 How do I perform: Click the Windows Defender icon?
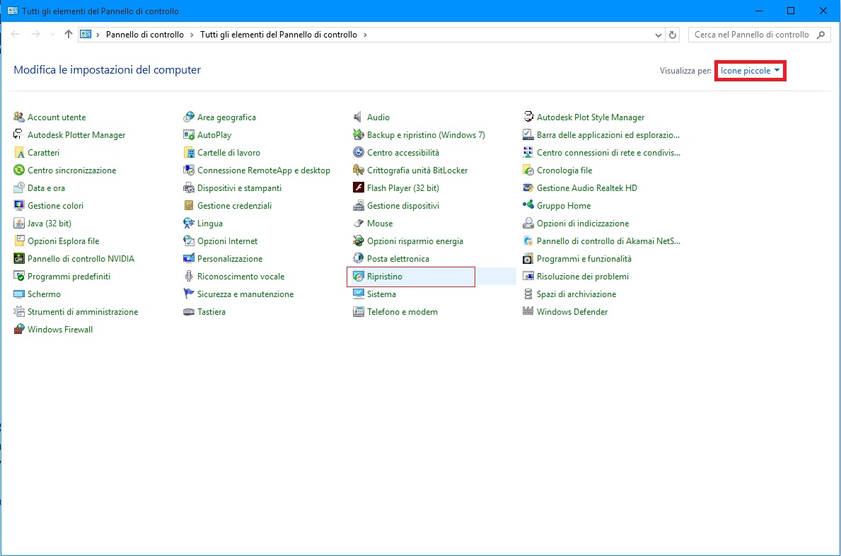click(x=528, y=312)
